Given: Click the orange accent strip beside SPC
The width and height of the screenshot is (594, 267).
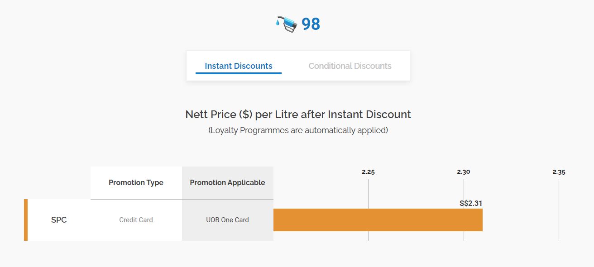Looking at the screenshot, I should (x=26, y=220).
